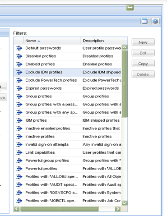Select the Exclude PowerTech profiles filter name

click(51, 80)
